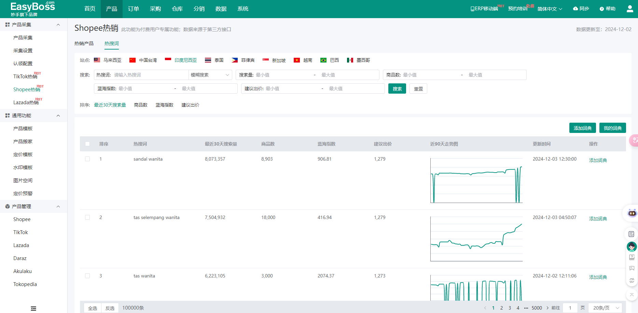638x313 pixels.
Task: Click the 产品管理 cube icon
Action: pos(8,206)
